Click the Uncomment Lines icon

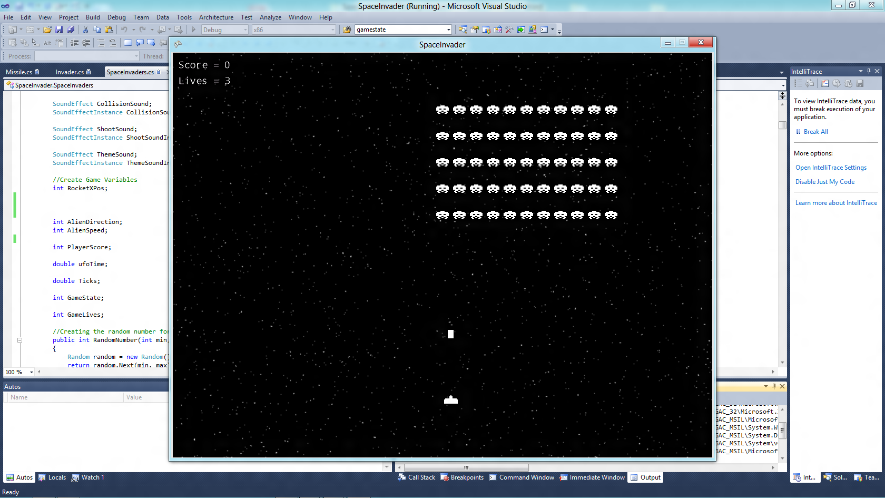pos(113,43)
